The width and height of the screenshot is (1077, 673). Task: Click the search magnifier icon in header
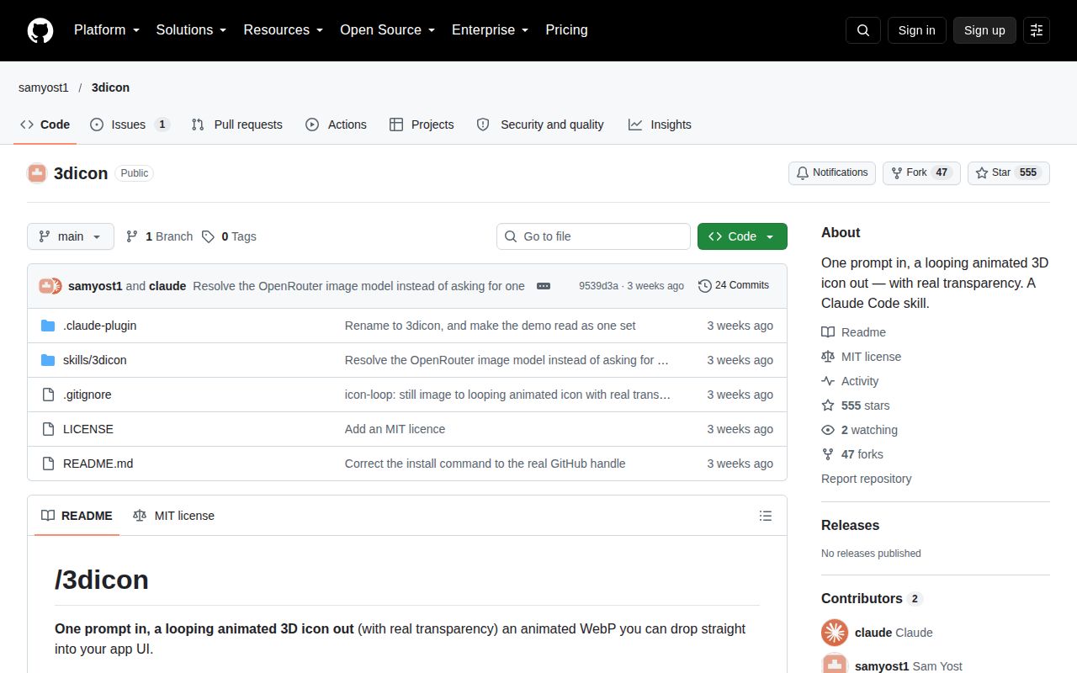(863, 30)
